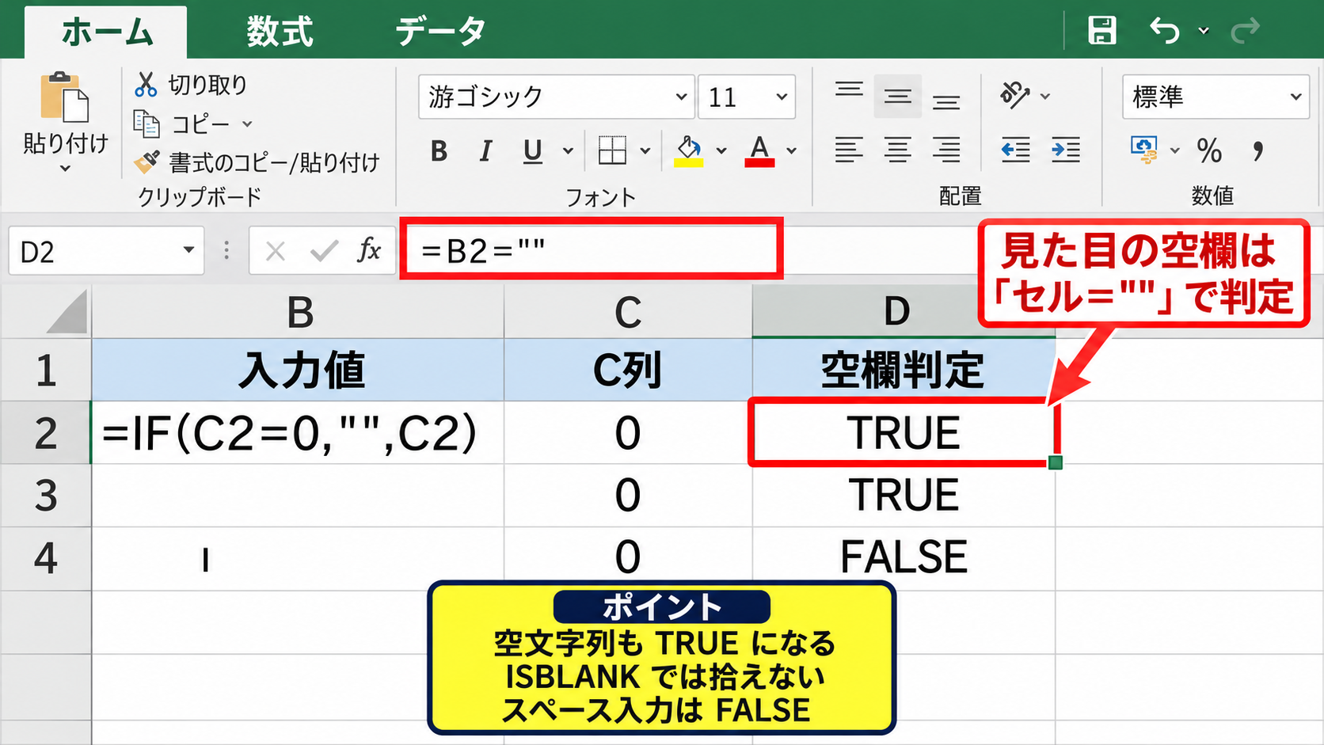Open the undo history dropdown arrow

1204,31
